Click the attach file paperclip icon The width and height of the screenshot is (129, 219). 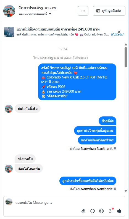click(x=83, y=211)
